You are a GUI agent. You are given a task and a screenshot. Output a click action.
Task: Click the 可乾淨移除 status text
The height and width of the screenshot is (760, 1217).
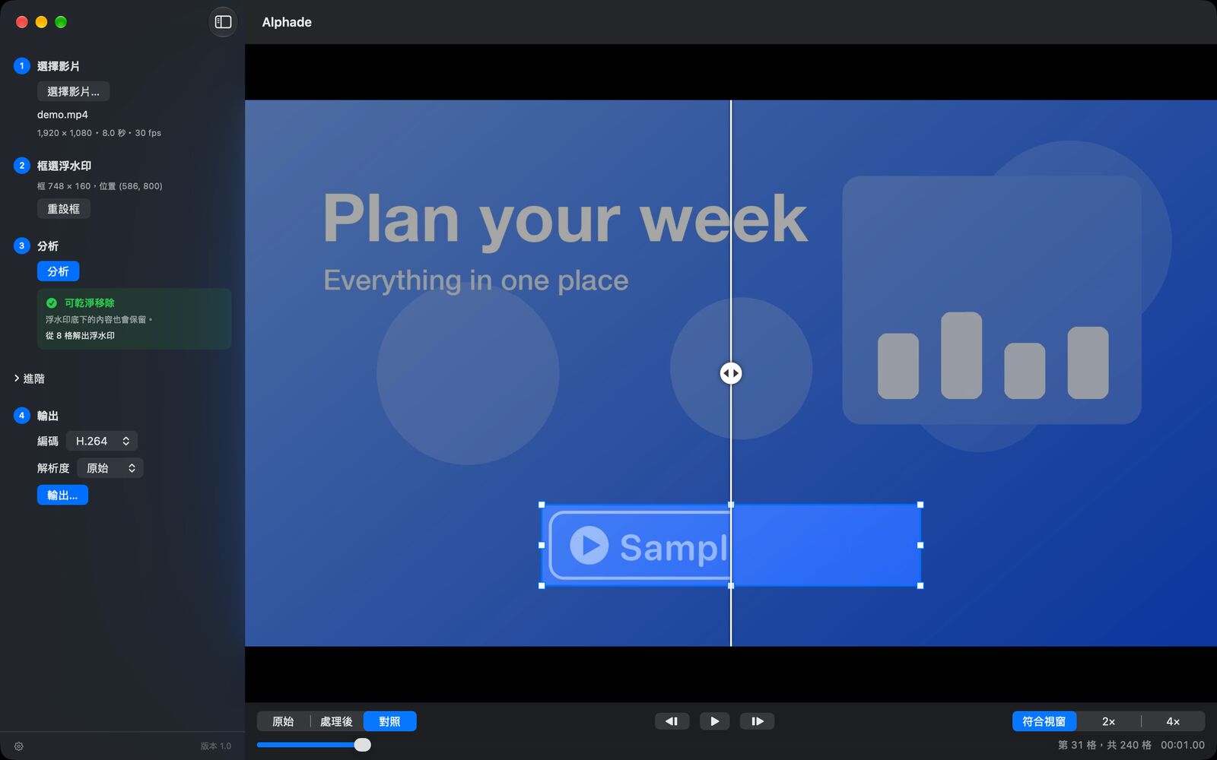coord(89,302)
